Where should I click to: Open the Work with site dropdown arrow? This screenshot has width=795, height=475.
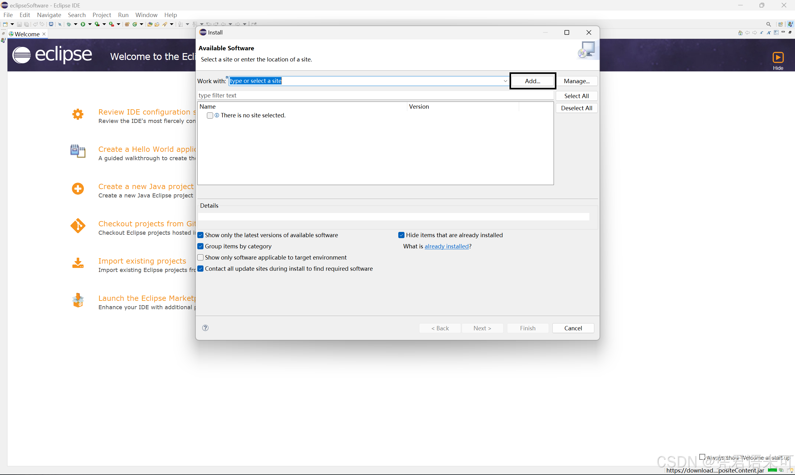tap(505, 81)
